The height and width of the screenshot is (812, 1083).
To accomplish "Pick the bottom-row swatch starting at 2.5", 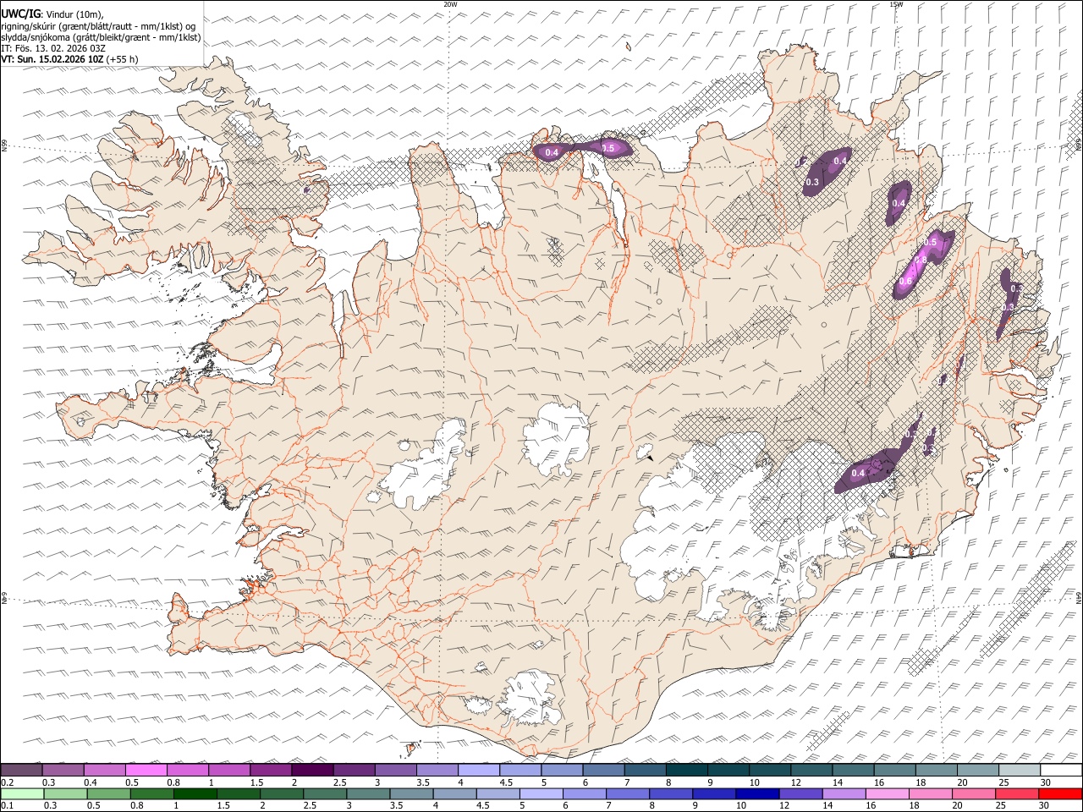I will 325,793.
